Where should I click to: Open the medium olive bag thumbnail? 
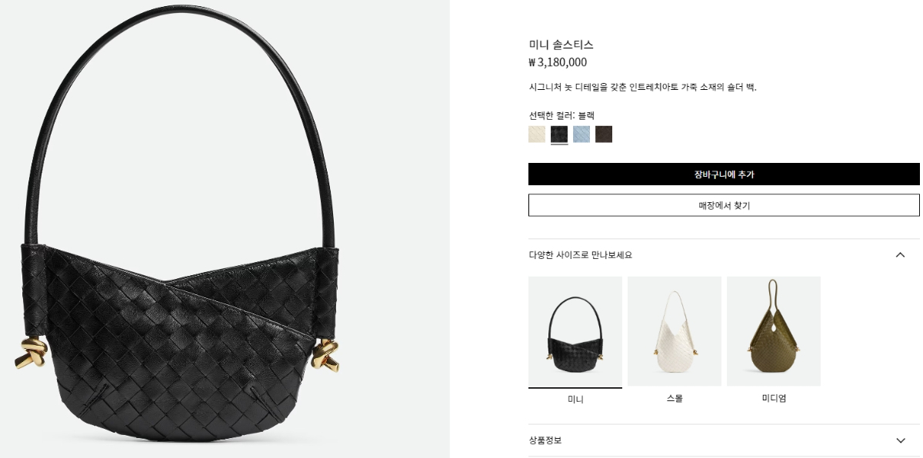click(774, 331)
